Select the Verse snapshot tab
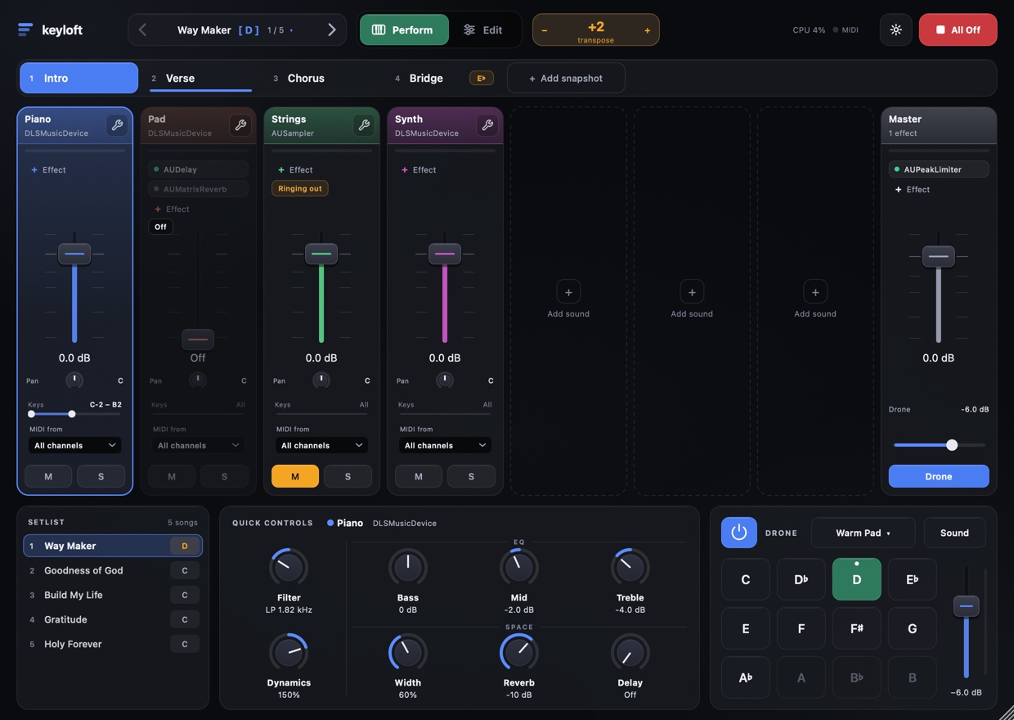This screenshot has height=720, width=1014. (200, 78)
